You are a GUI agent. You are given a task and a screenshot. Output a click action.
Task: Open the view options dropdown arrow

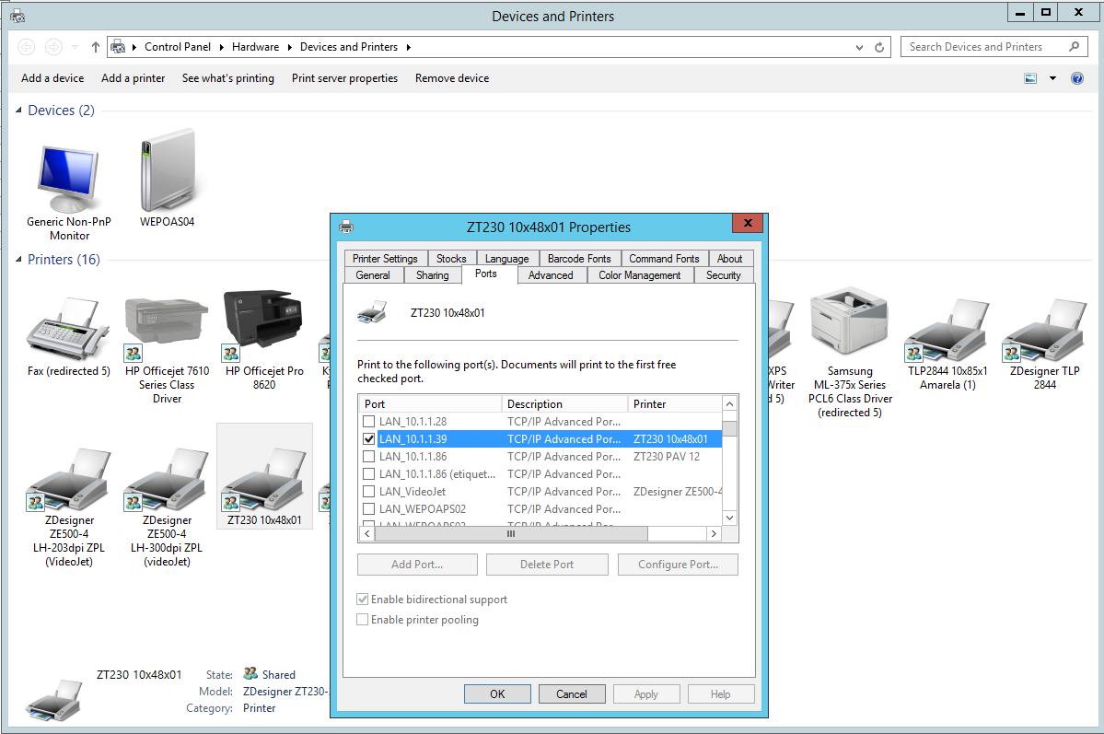pos(1052,78)
